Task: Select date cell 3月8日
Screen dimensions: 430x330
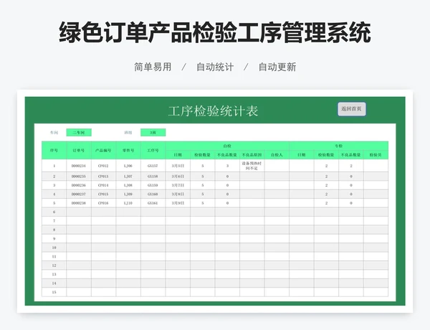Action: click(x=178, y=194)
